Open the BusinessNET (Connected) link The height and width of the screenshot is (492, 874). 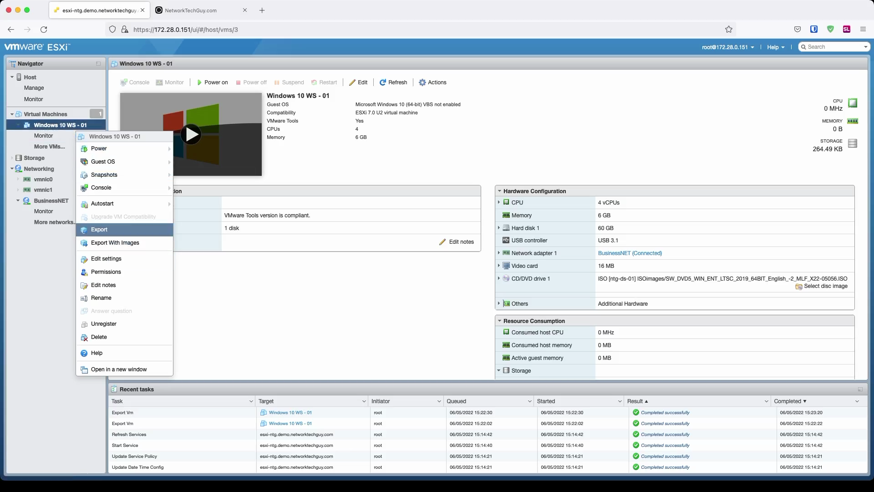[x=630, y=253]
